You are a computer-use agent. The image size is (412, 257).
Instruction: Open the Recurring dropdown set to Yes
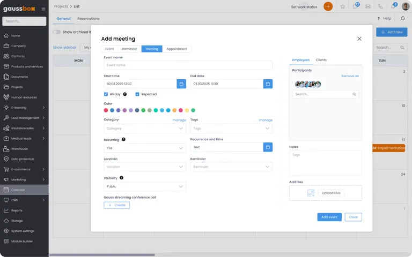pyautogui.click(x=145, y=148)
